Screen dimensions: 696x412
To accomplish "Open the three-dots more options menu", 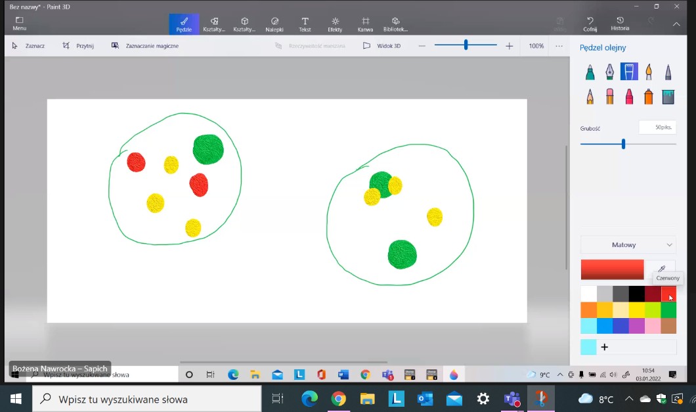I will pos(559,46).
